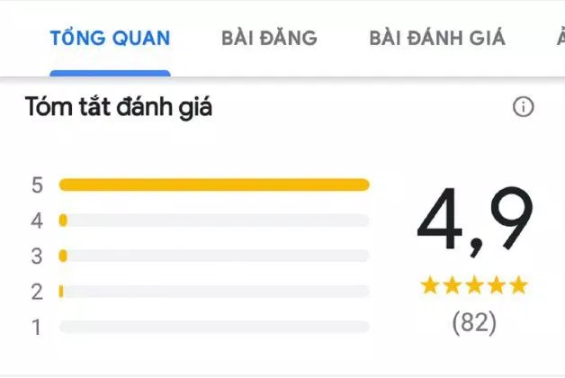Image resolution: width=565 pixels, height=378 pixels.
Task: Click the middle gold star icon
Action: (474, 285)
